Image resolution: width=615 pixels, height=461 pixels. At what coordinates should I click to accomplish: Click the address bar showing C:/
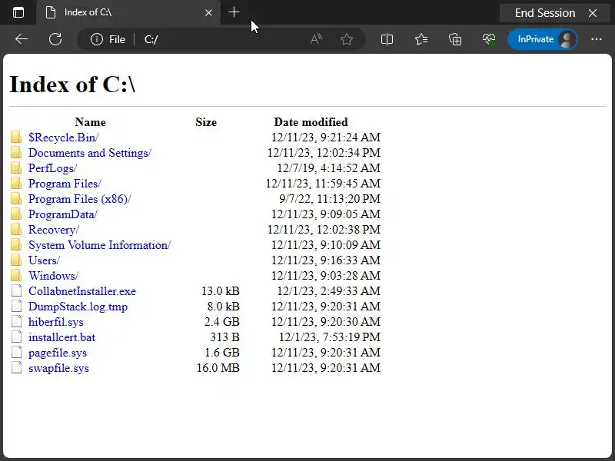223,39
